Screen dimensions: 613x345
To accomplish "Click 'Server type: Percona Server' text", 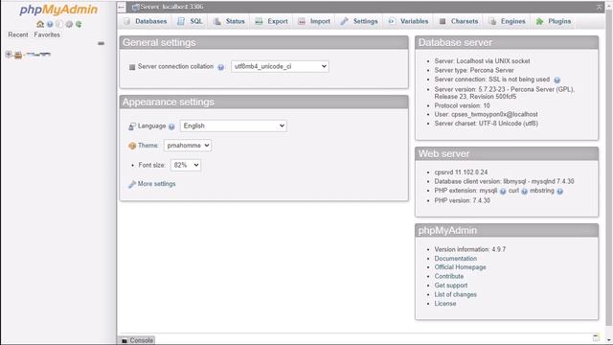I will [x=474, y=70].
